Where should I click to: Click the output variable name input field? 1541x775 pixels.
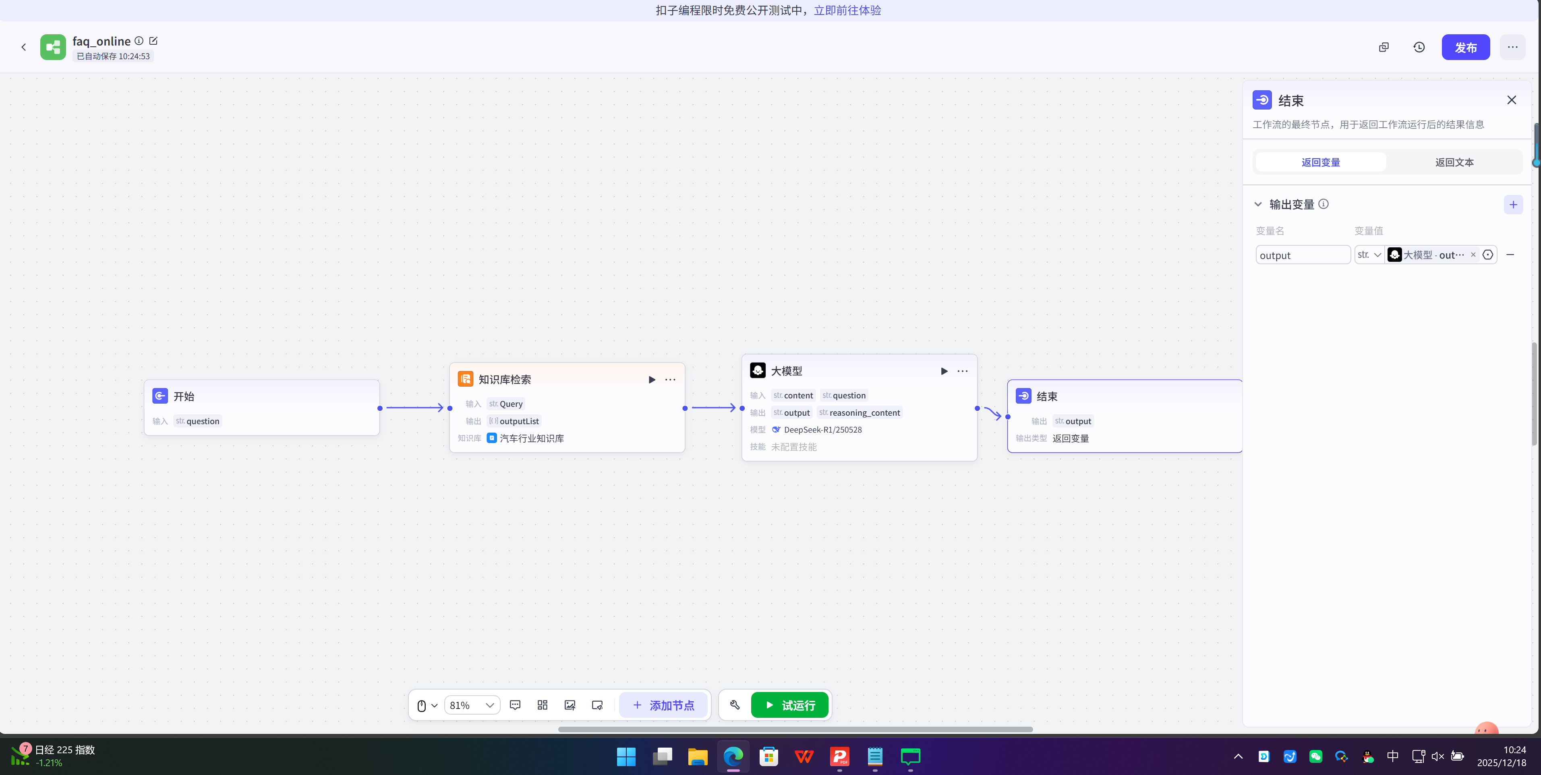pos(1302,255)
